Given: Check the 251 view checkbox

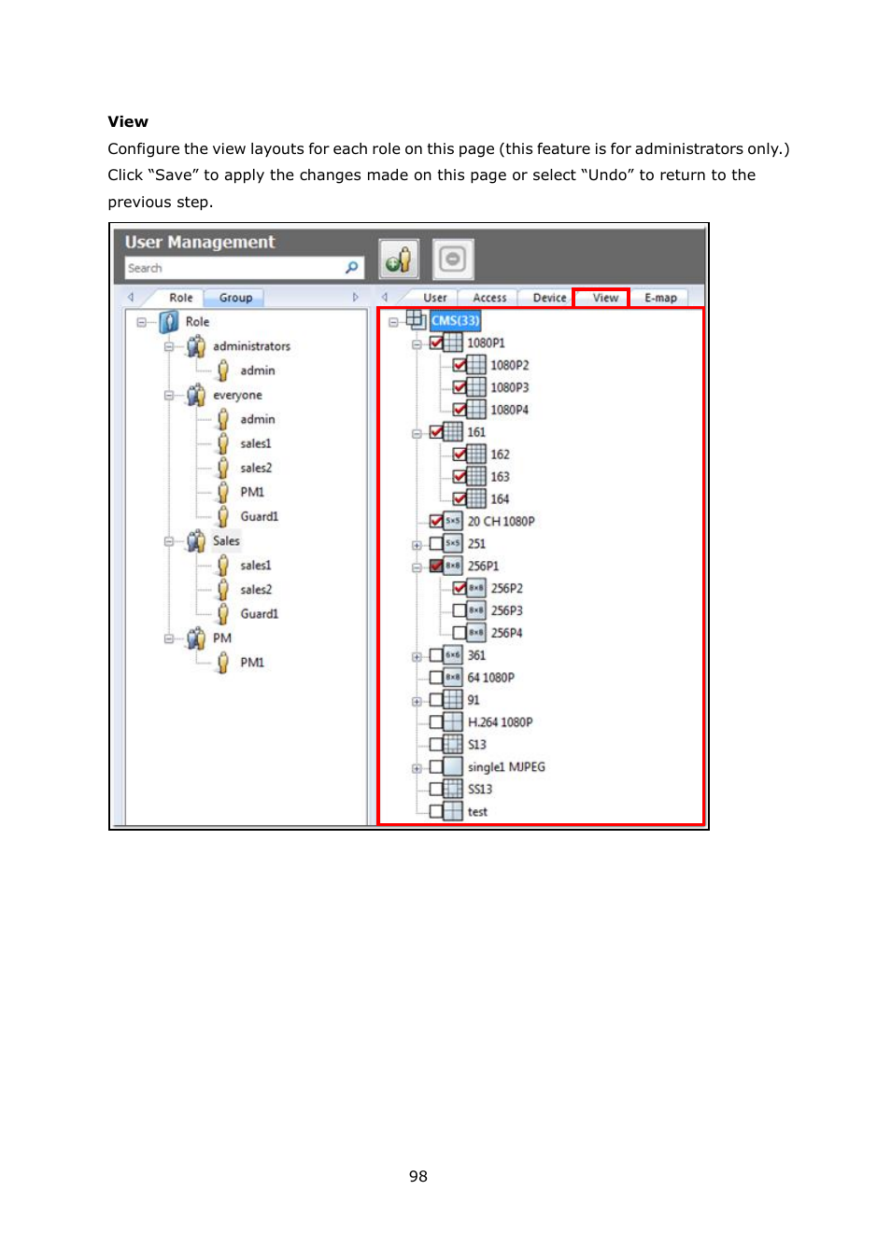Looking at the screenshot, I should coord(436,543).
